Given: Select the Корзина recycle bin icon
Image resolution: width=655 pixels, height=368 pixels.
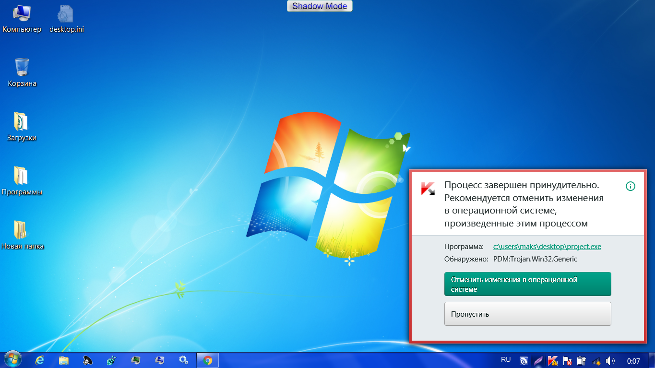Looking at the screenshot, I should [x=22, y=73].
